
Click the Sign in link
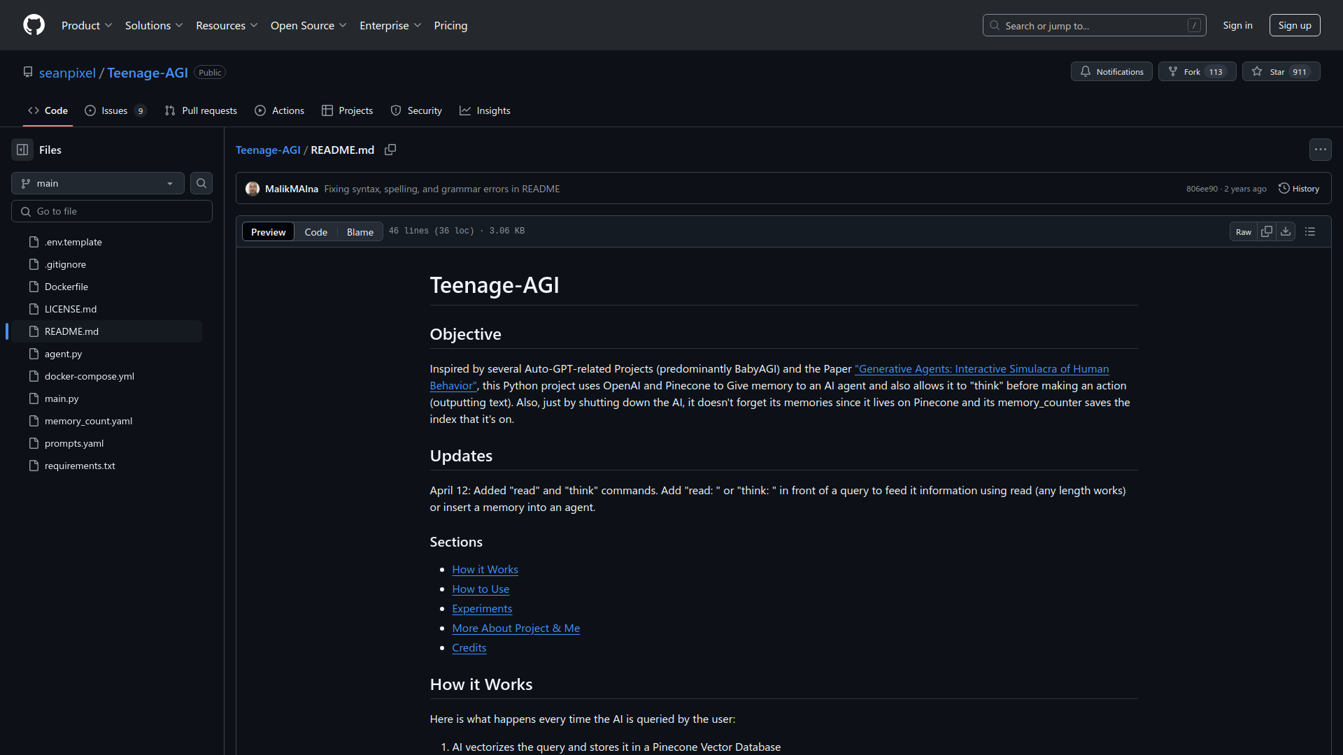1237,25
